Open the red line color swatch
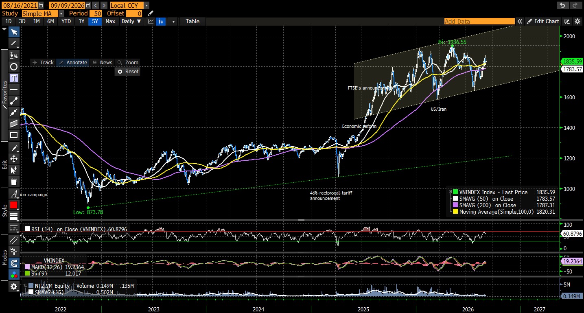584x313 pixels. 14,205
